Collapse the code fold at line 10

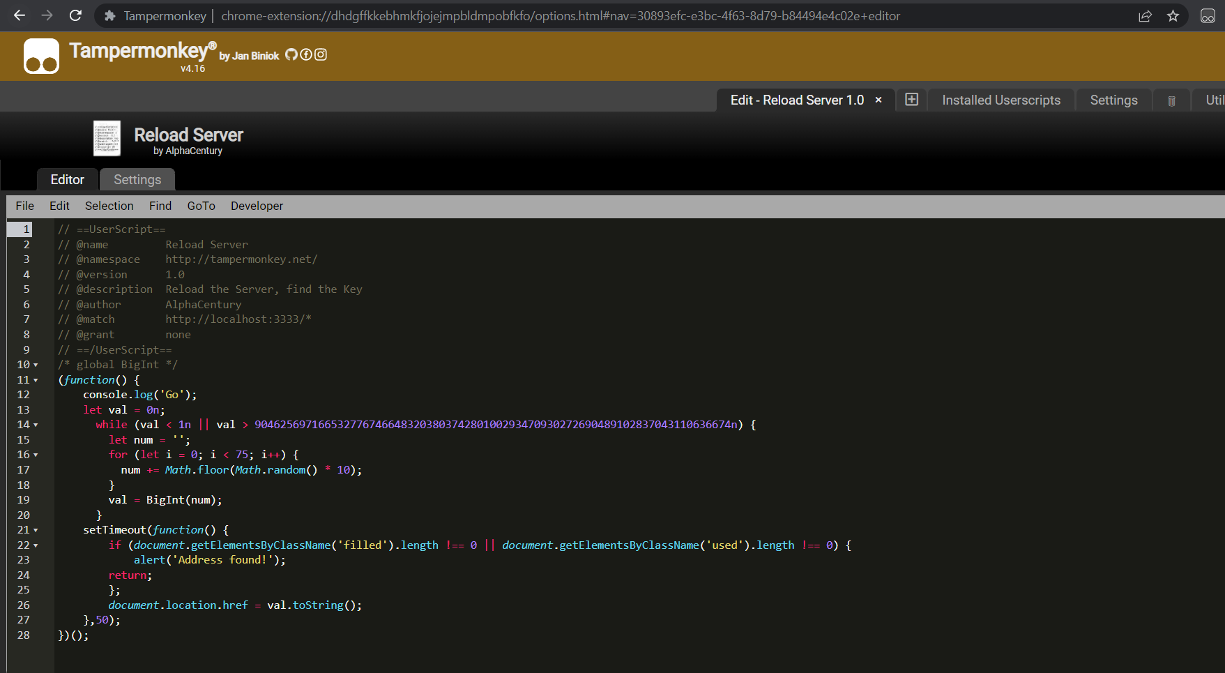tap(36, 365)
